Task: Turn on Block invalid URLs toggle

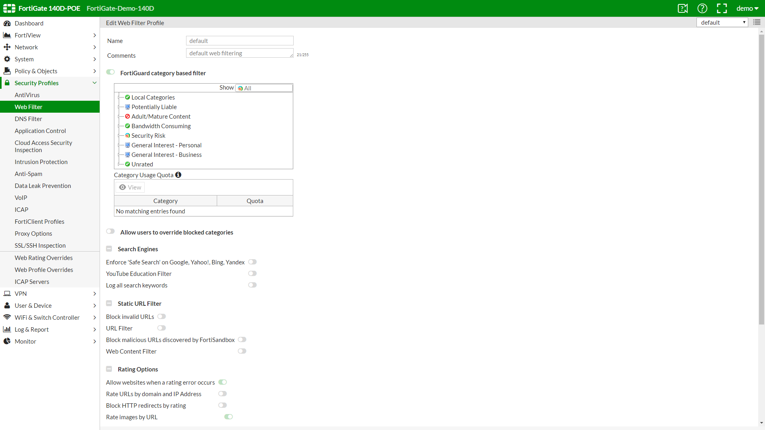Action: click(161, 317)
